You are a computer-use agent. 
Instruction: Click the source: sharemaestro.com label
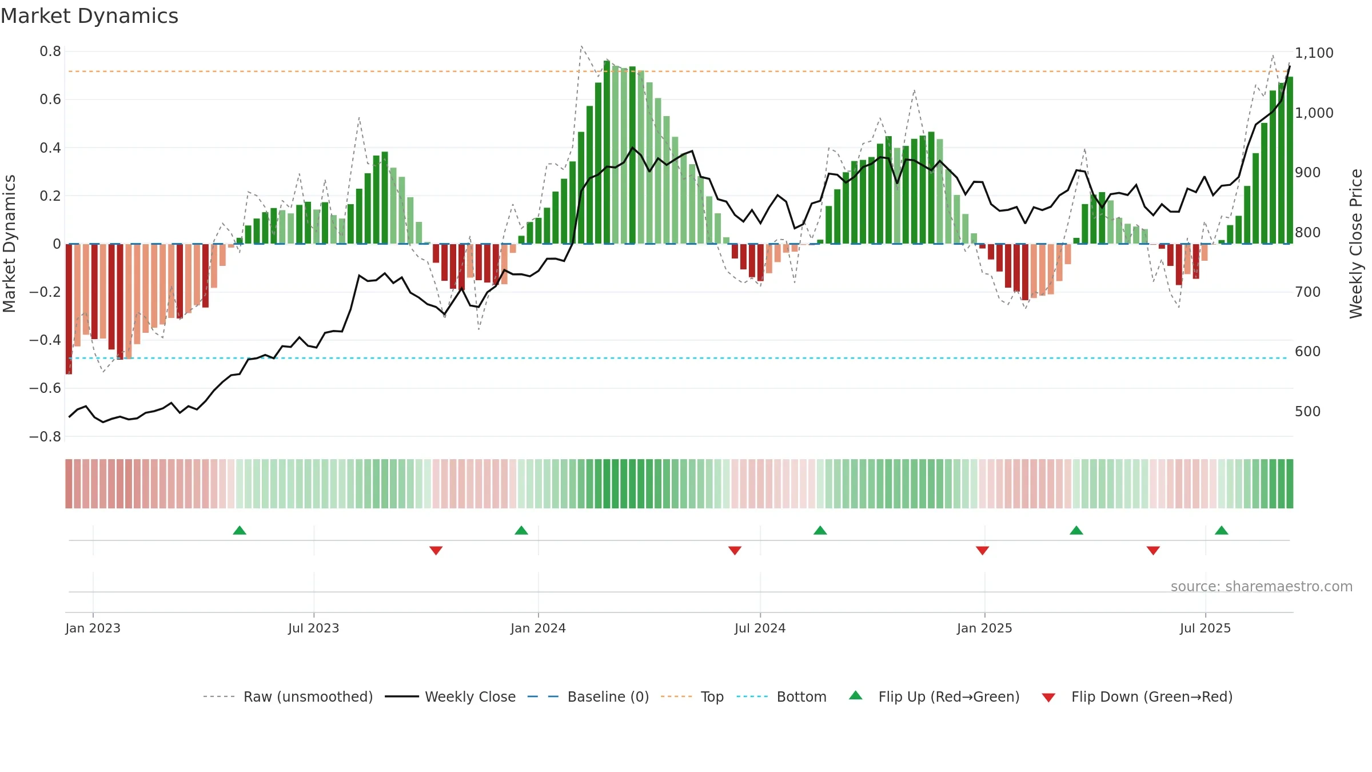pos(1262,587)
